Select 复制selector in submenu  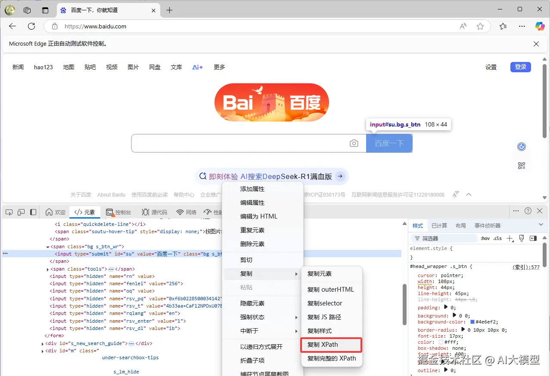[332, 303]
